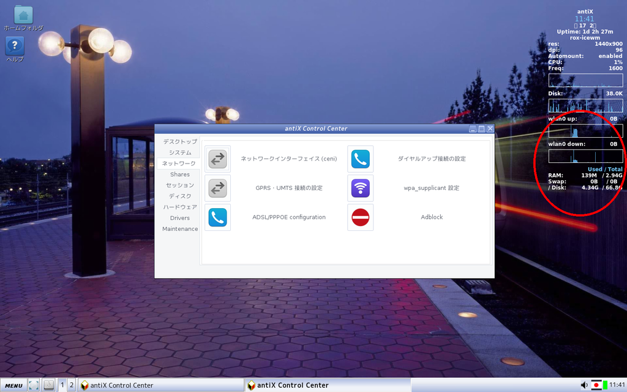The image size is (627, 392).
Task: Open the Drivers tab
Action: coord(180,218)
